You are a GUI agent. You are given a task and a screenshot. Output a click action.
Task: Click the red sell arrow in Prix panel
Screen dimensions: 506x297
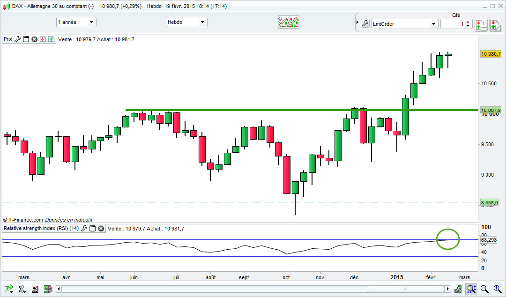[x=43, y=39]
